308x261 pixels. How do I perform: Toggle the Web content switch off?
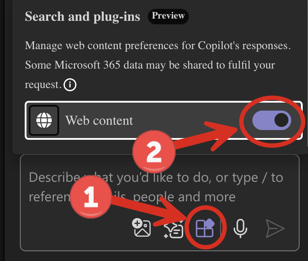(271, 120)
